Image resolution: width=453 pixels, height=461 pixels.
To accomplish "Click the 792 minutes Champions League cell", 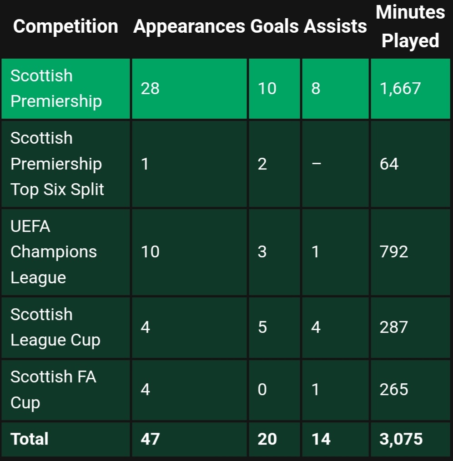I will tap(410, 252).
